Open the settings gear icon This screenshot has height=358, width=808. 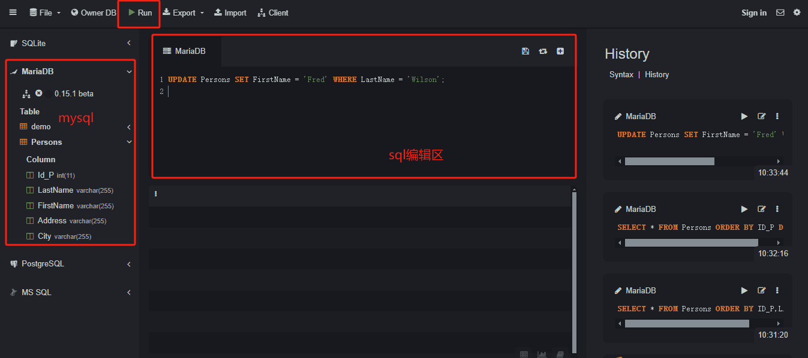[797, 13]
